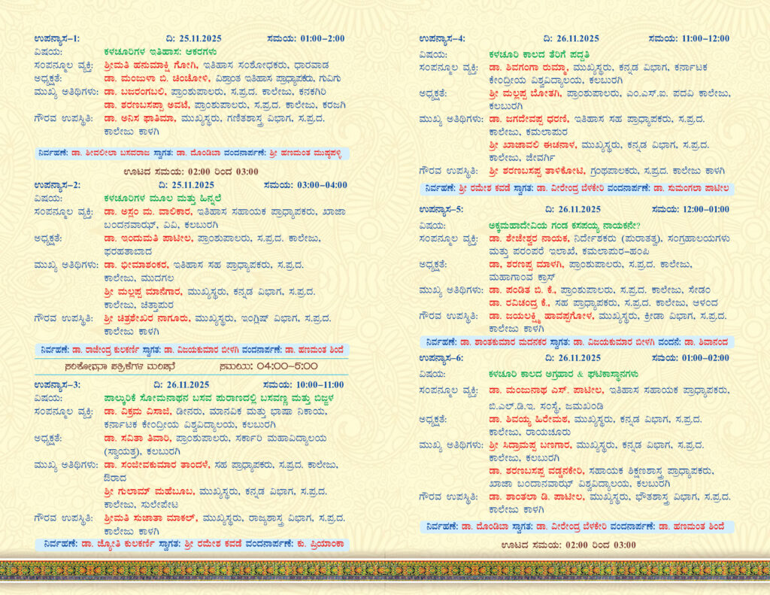Click the ಉಪನ್ಯಾಸ–6 session heading
The height and width of the screenshot is (595, 770).
(443, 359)
